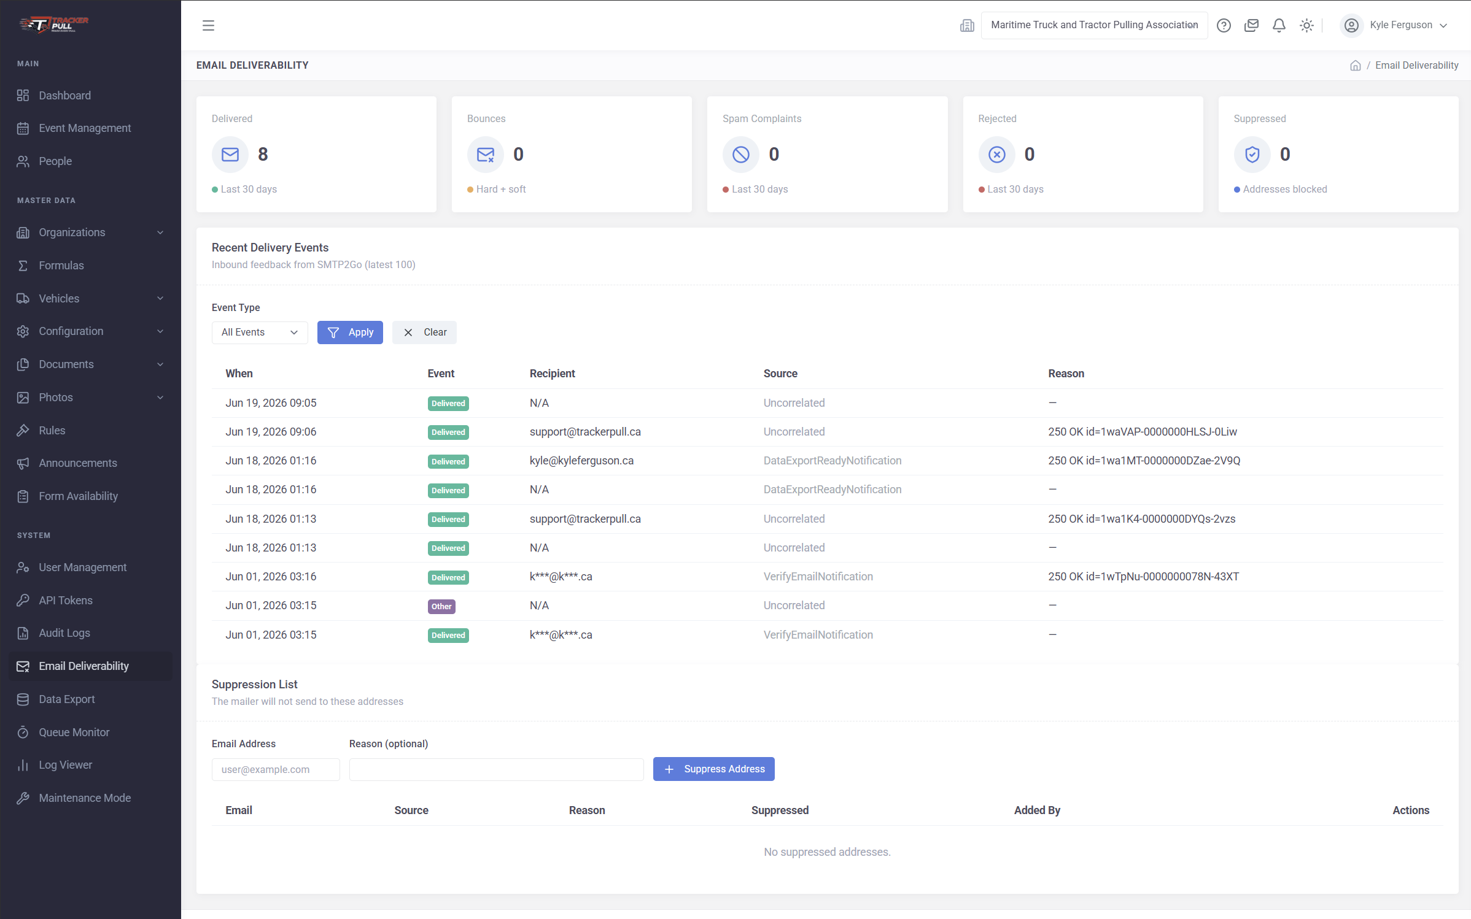Screen dimensions: 1471x919
Task: Apply the event type filter
Action: coord(350,333)
